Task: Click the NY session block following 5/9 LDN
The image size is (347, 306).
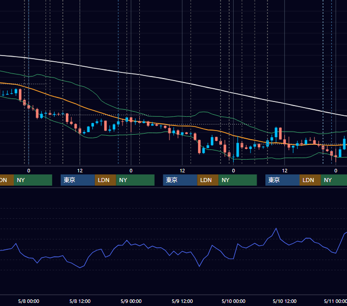Action: 238,180
